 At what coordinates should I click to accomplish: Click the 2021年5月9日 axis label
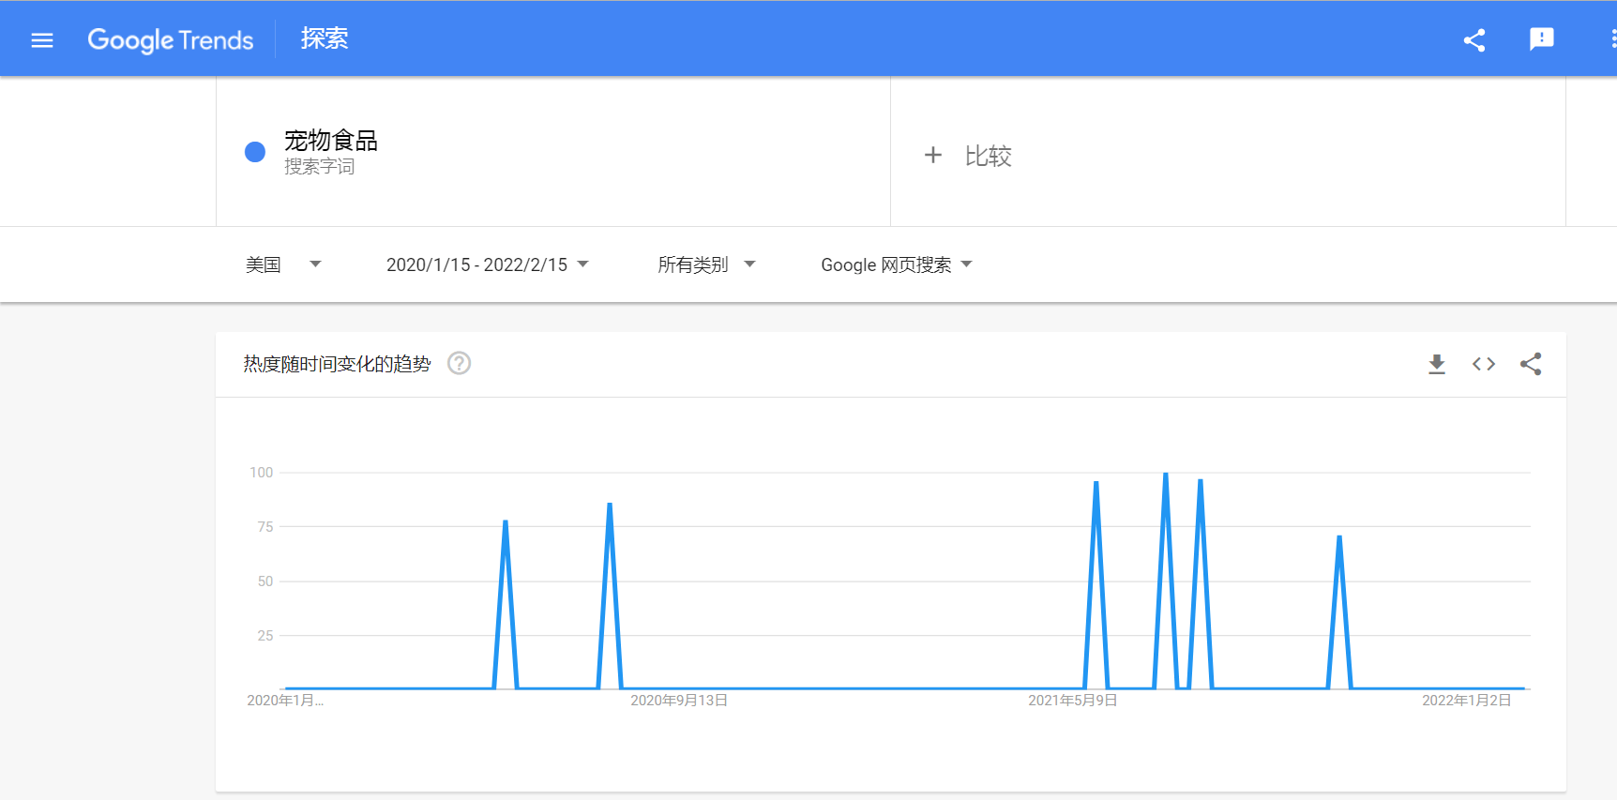1072,701
